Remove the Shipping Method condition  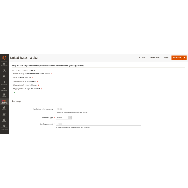(41, 89)
